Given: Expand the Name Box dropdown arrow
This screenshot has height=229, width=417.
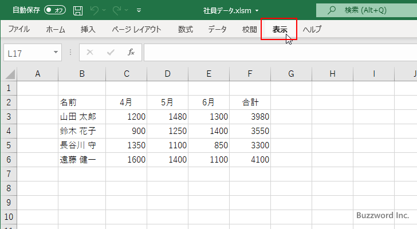Looking at the screenshot, I should point(56,52).
